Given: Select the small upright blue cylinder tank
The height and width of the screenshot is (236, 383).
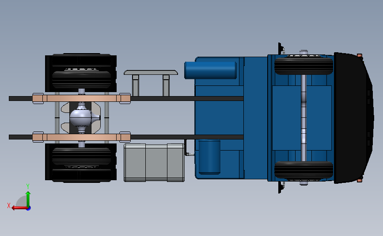Looking at the screenshot, I should coord(209,157).
